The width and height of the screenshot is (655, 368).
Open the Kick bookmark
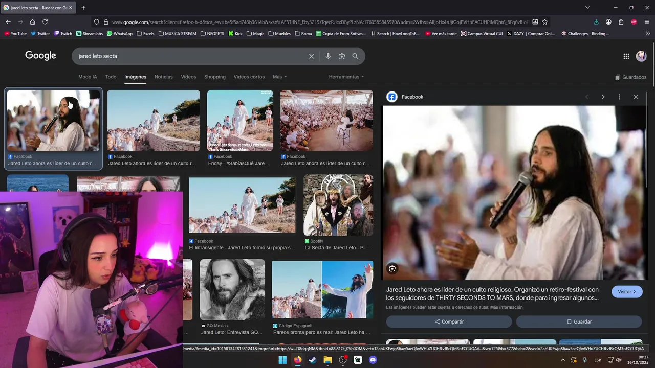click(x=235, y=34)
